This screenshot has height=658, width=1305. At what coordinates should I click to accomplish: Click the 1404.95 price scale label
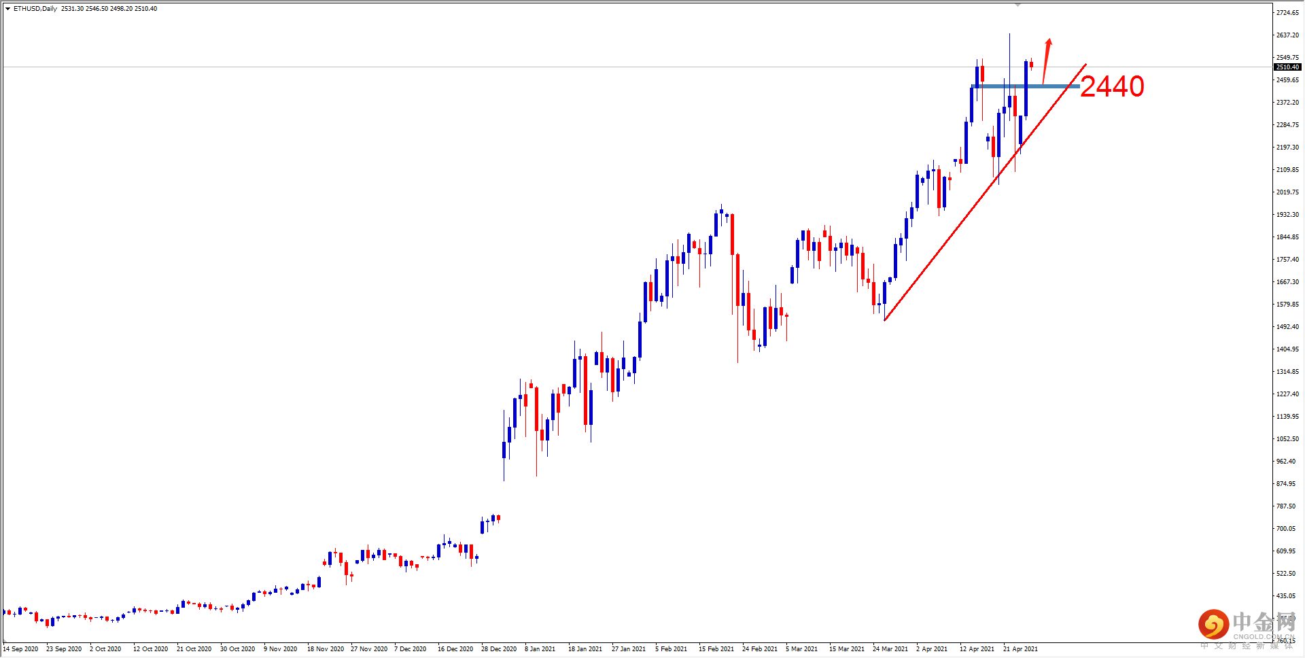[1287, 349]
